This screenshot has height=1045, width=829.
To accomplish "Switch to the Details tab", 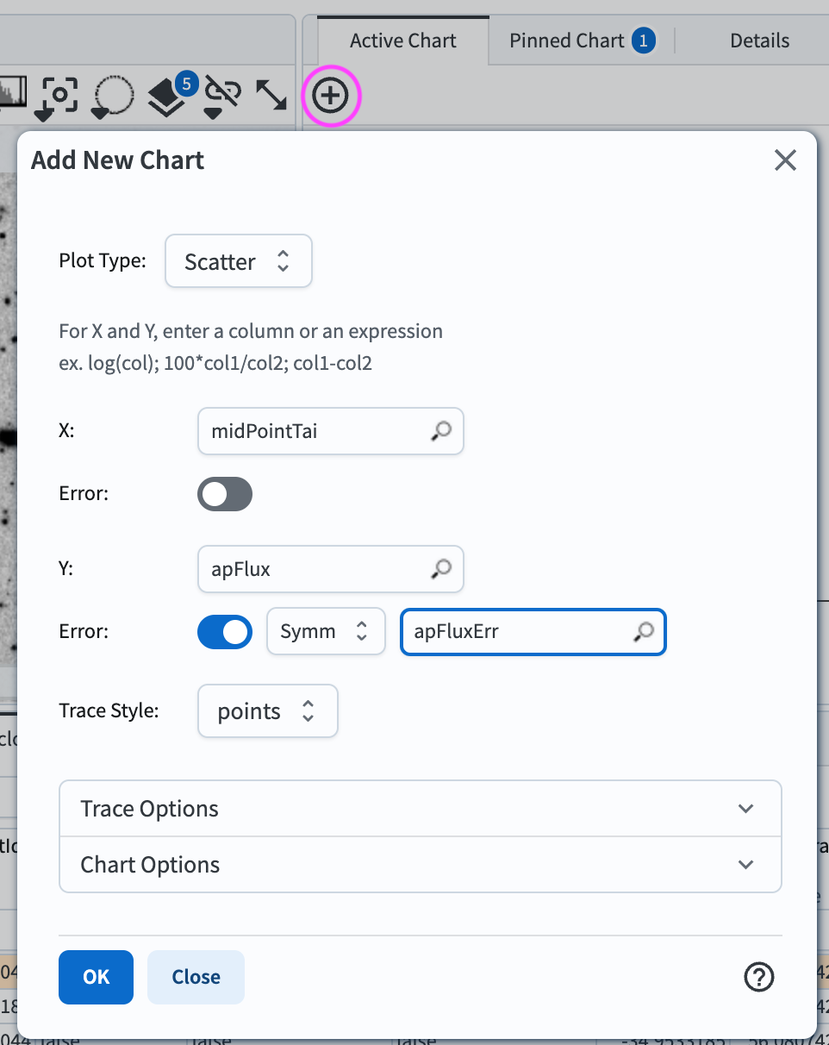I will (759, 41).
